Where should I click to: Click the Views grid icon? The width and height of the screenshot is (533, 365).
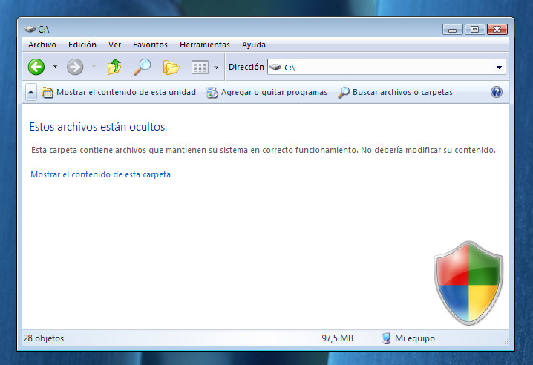200,67
